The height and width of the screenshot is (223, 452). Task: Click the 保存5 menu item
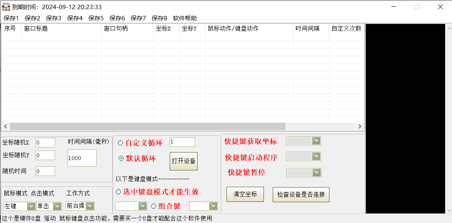coord(96,18)
